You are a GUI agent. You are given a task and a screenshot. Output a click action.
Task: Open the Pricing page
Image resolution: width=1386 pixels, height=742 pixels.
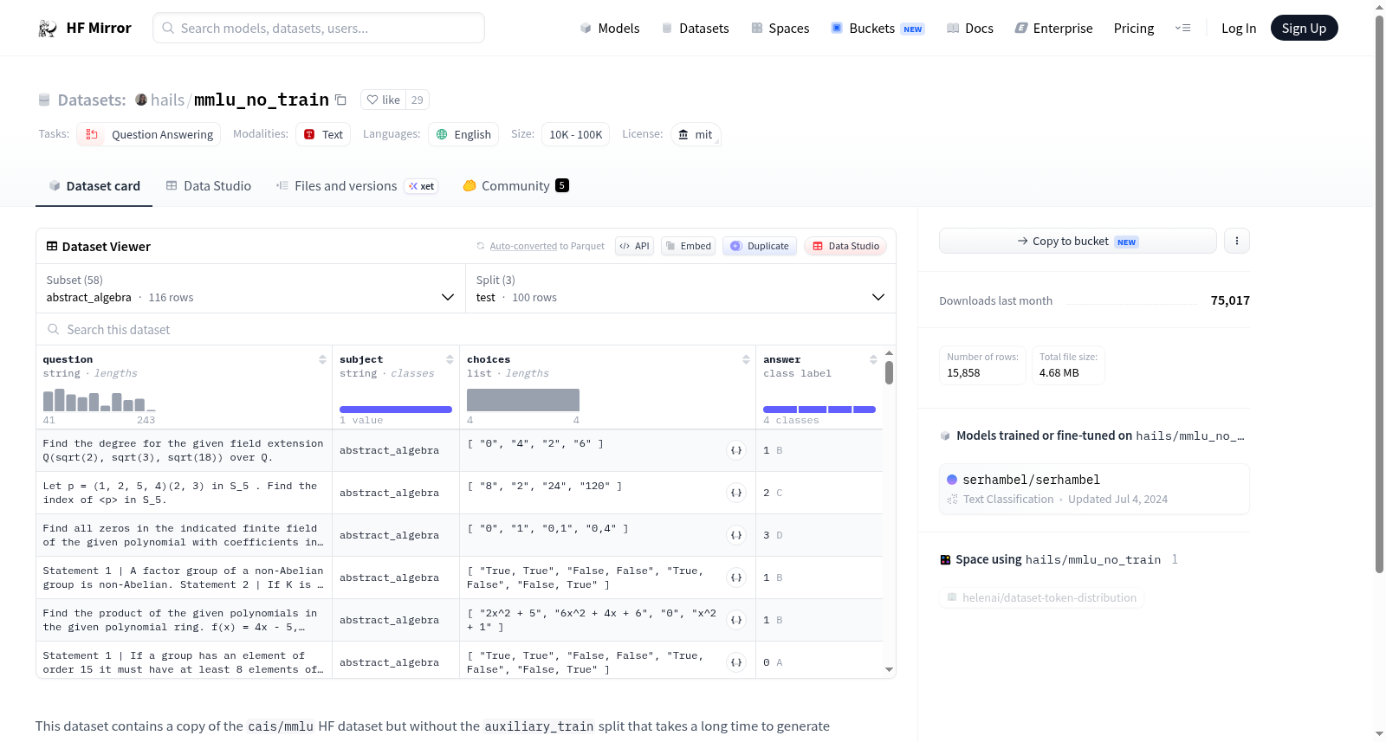click(1134, 29)
